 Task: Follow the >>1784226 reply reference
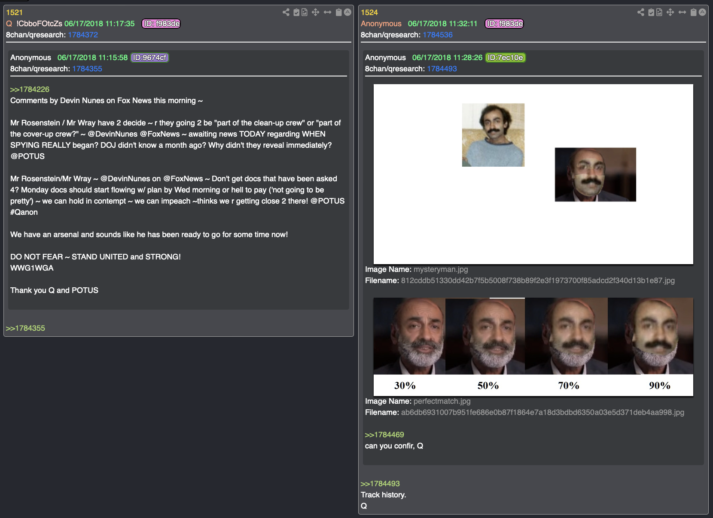(30, 89)
